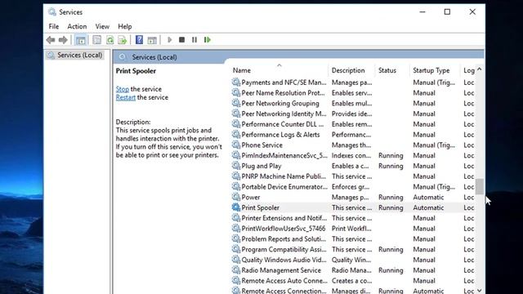Click the Stop Service square icon

[181, 40]
